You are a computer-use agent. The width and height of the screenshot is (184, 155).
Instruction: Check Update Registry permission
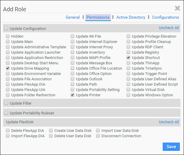128,52
